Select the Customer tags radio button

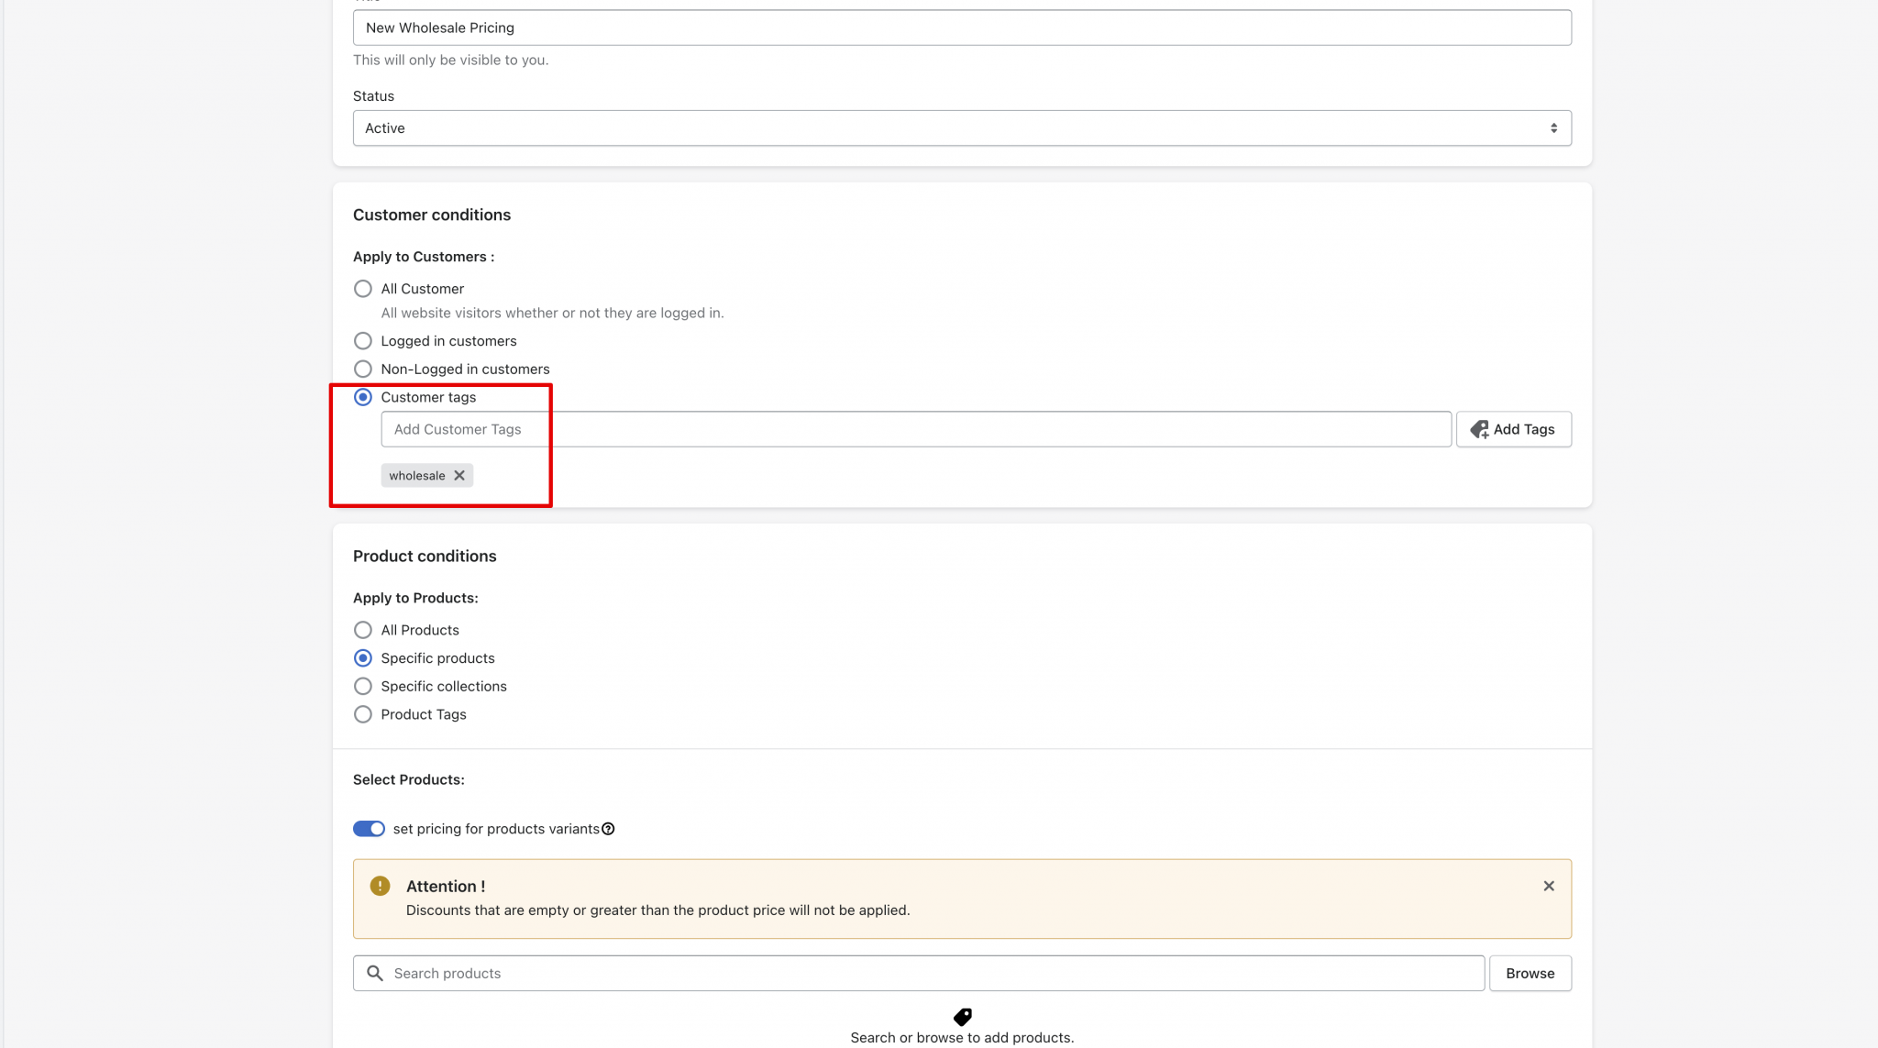pyautogui.click(x=363, y=397)
